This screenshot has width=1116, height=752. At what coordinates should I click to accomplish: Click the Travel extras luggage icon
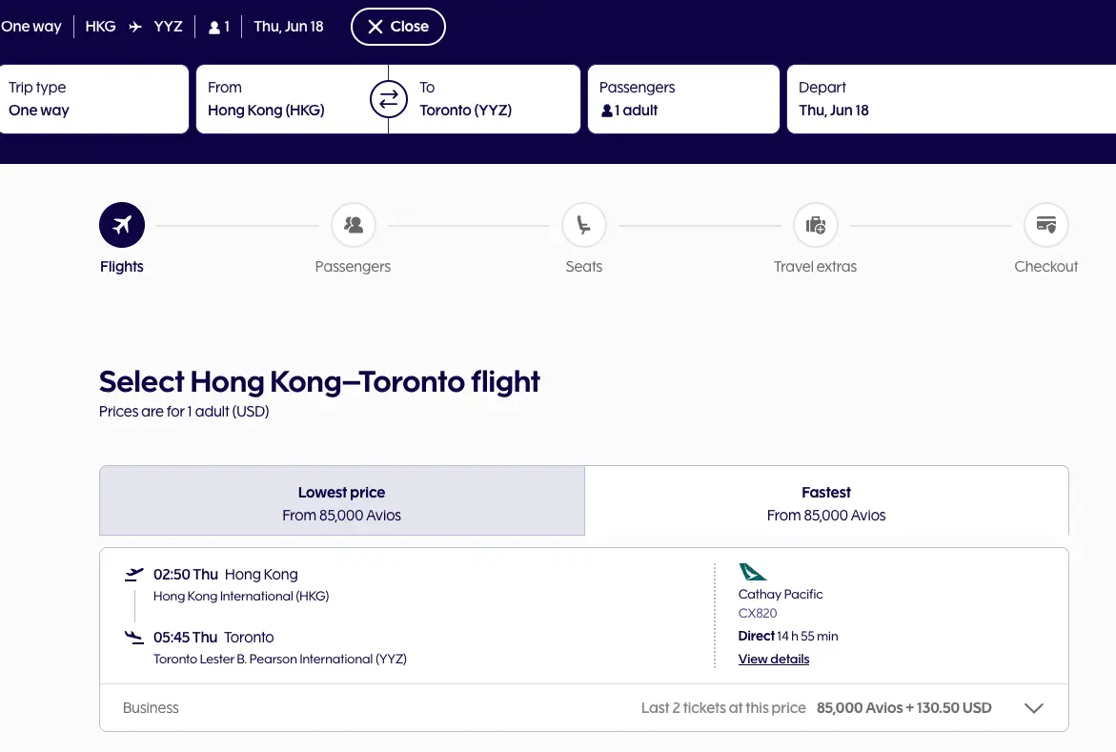tap(816, 226)
